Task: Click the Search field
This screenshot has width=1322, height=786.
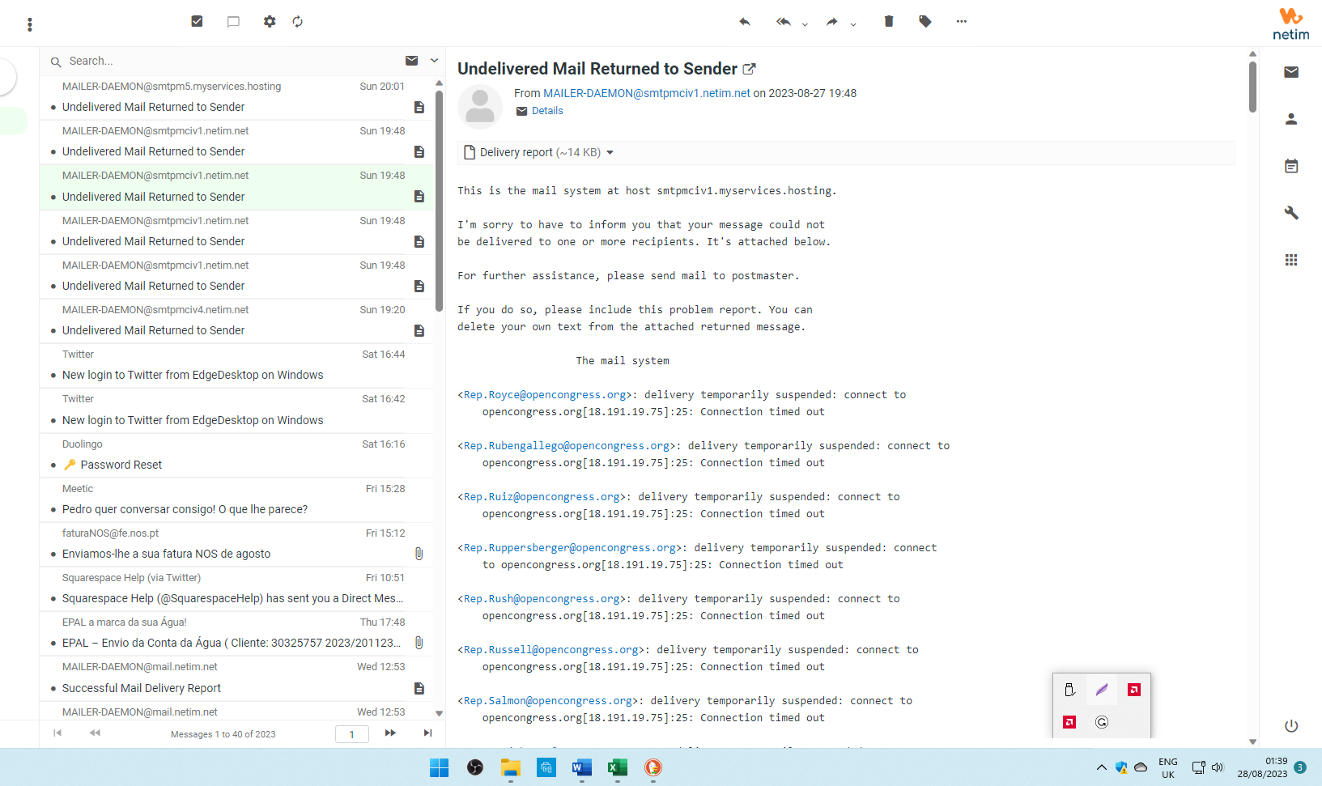Action: click(x=231, y=61)
